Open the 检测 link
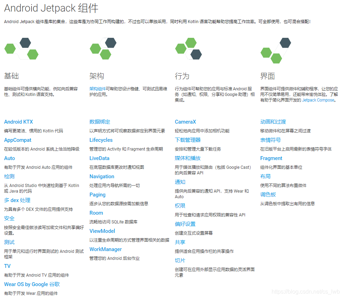 9,176
